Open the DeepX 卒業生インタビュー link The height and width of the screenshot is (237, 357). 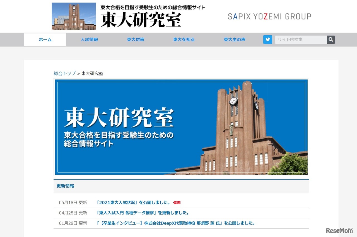pyautogui.click(x=176, y=223)
